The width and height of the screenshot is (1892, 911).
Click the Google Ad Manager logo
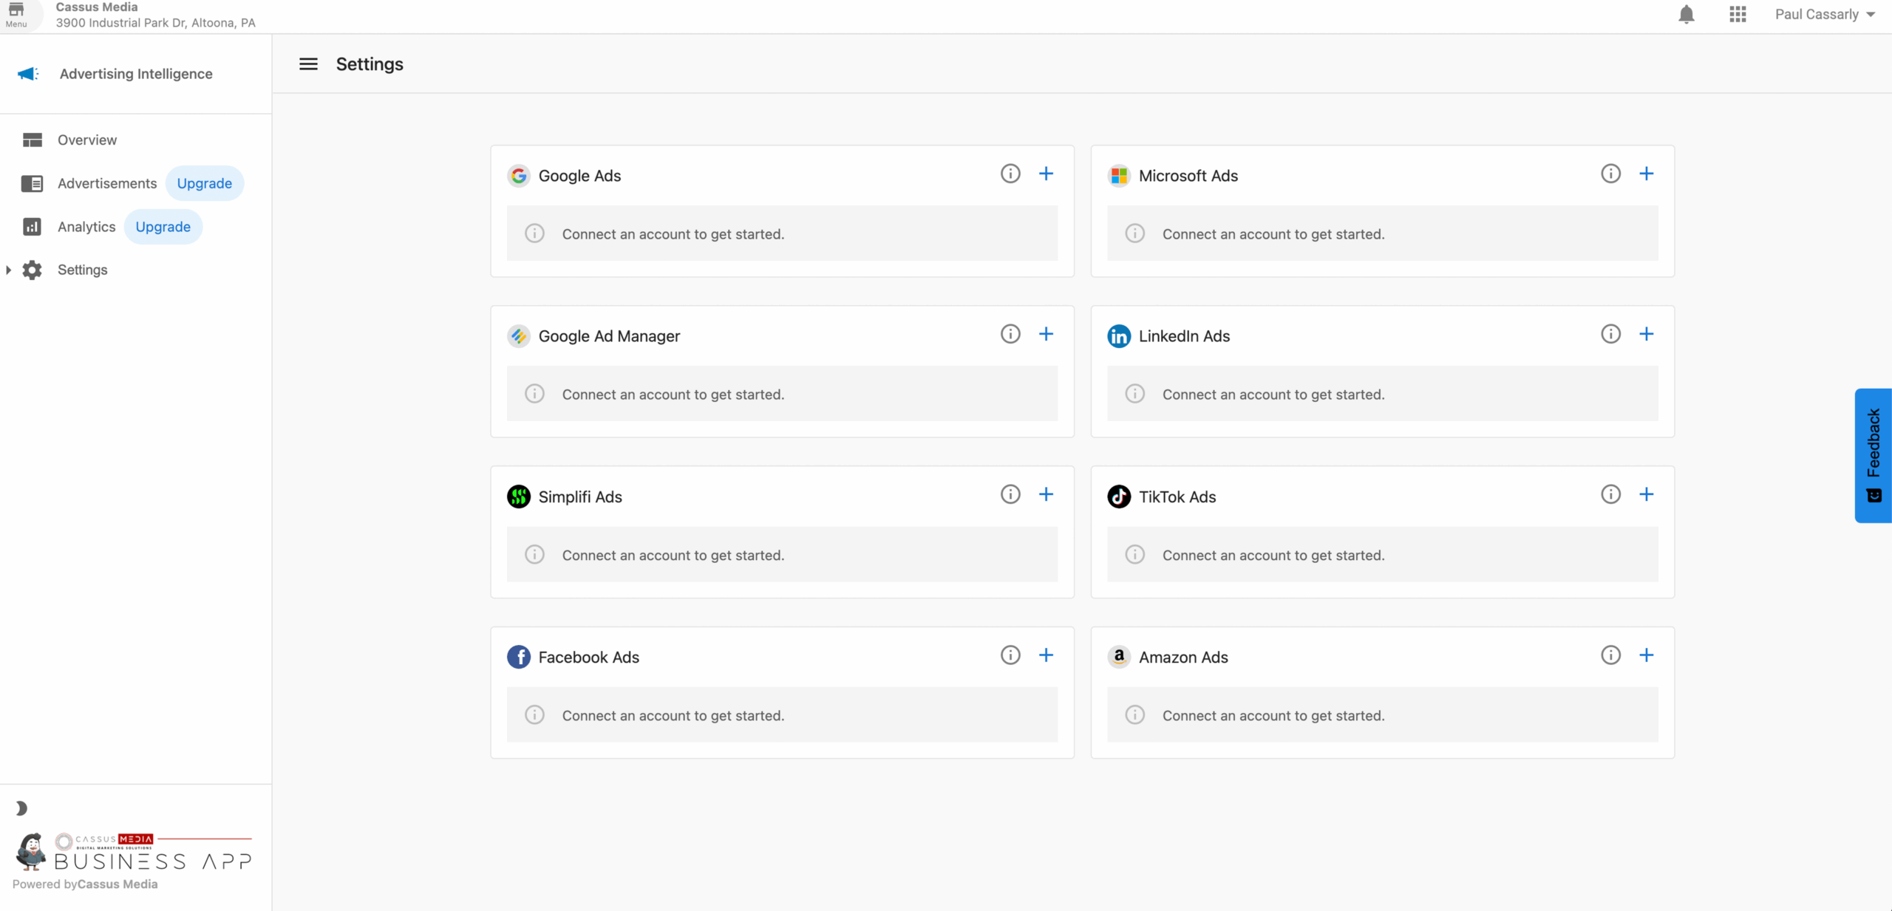519,336
